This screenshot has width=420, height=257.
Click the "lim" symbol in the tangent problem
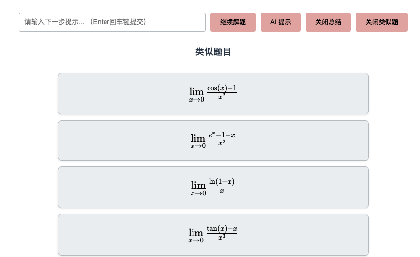point(196,232)
